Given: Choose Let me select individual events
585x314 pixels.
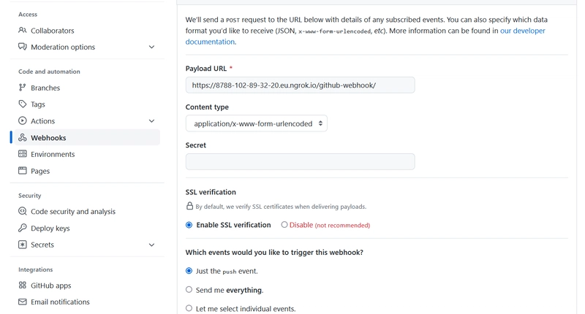Looking at the screenshot, I should pyautogui.click(x=189, y=309).
